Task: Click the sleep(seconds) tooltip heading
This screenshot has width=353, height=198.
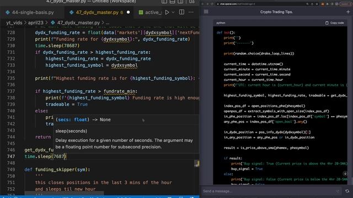Action: (x=71, y=131)
